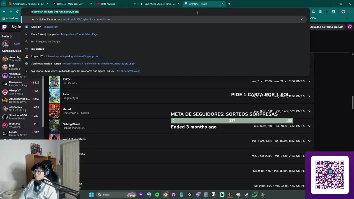Screen dimensions: 354x199
Task: Click the Twitch logo home icon
Action: (x=4, y=27)
